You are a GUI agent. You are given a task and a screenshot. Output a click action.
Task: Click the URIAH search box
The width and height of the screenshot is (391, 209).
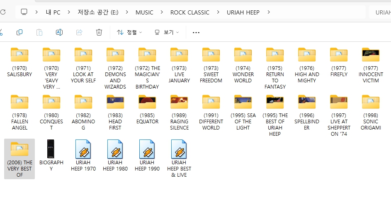pos(380,12)
